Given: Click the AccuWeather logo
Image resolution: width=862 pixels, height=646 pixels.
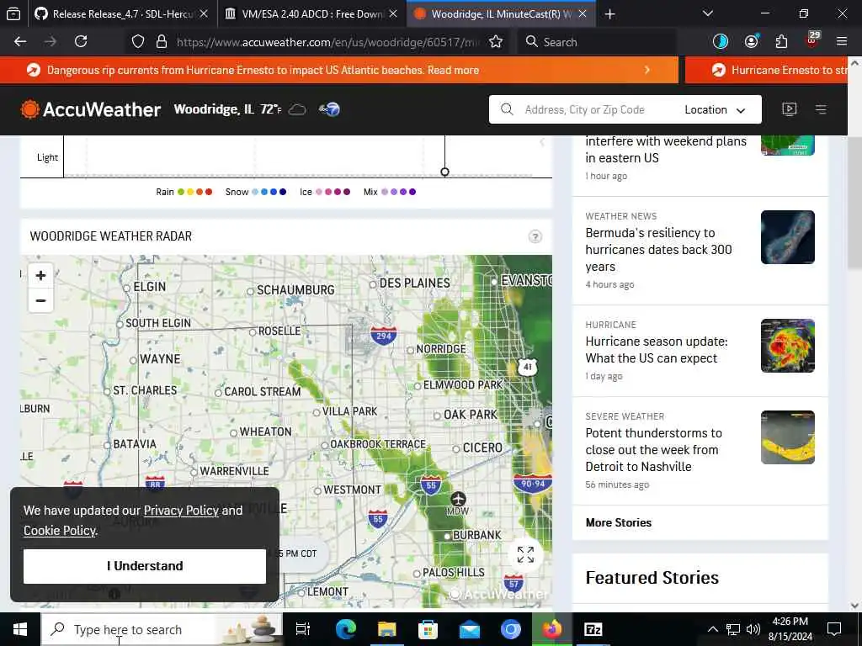Looking at the screenshot, I should click(x=91, y=109).
